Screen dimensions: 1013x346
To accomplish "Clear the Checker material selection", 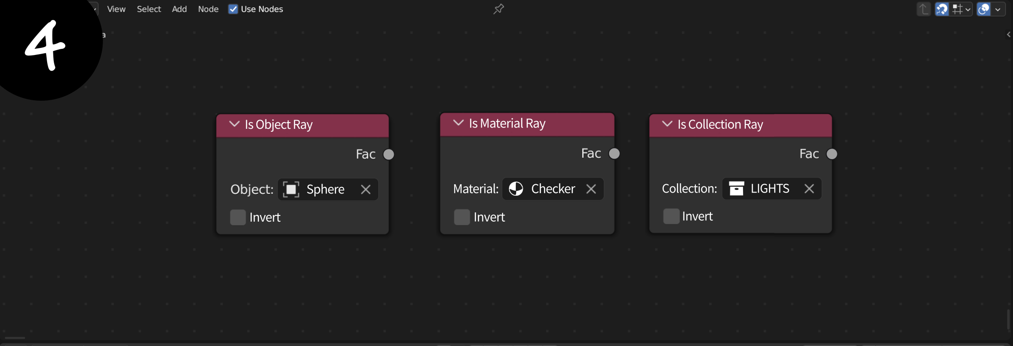I will (591, 189).
